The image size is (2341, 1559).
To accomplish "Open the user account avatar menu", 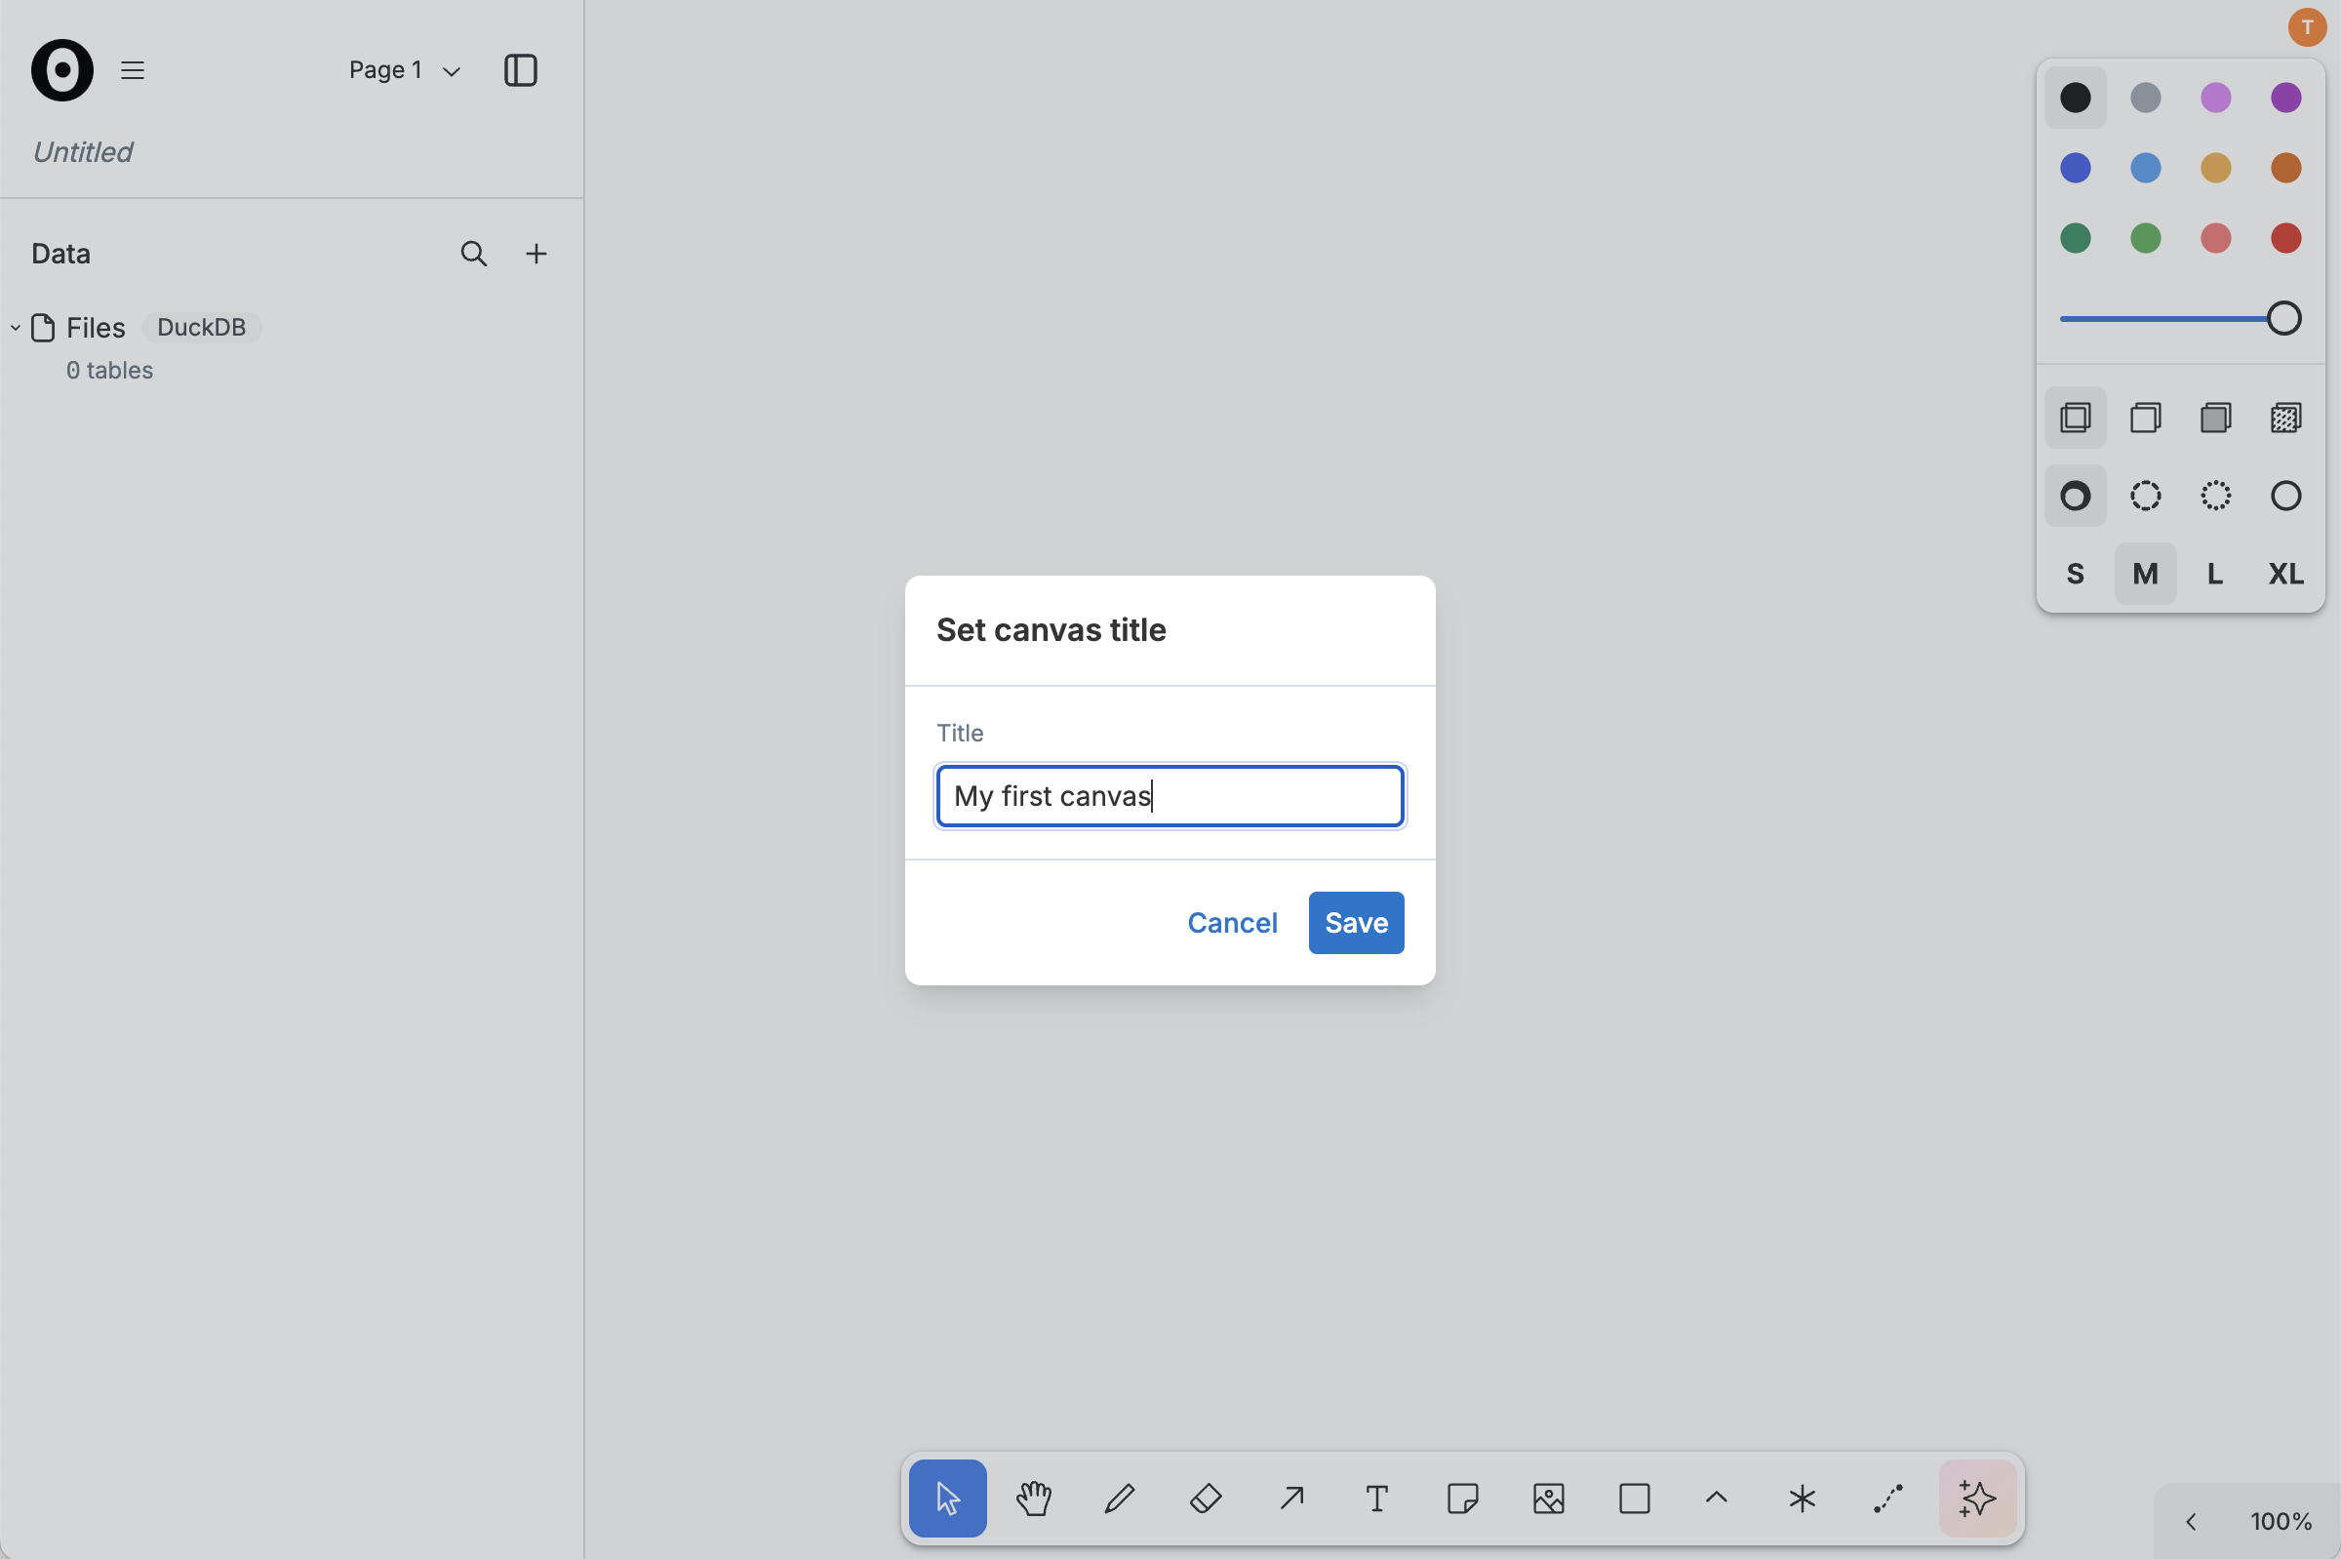I will (x=2305, y=27).
